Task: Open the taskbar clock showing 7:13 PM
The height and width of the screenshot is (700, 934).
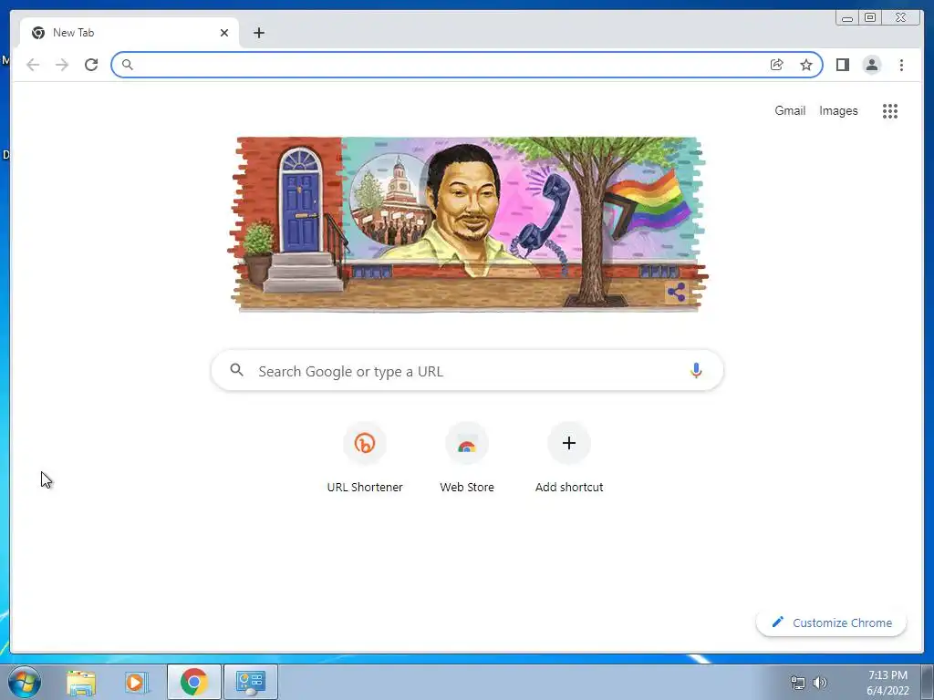Action: coord(887,683)
